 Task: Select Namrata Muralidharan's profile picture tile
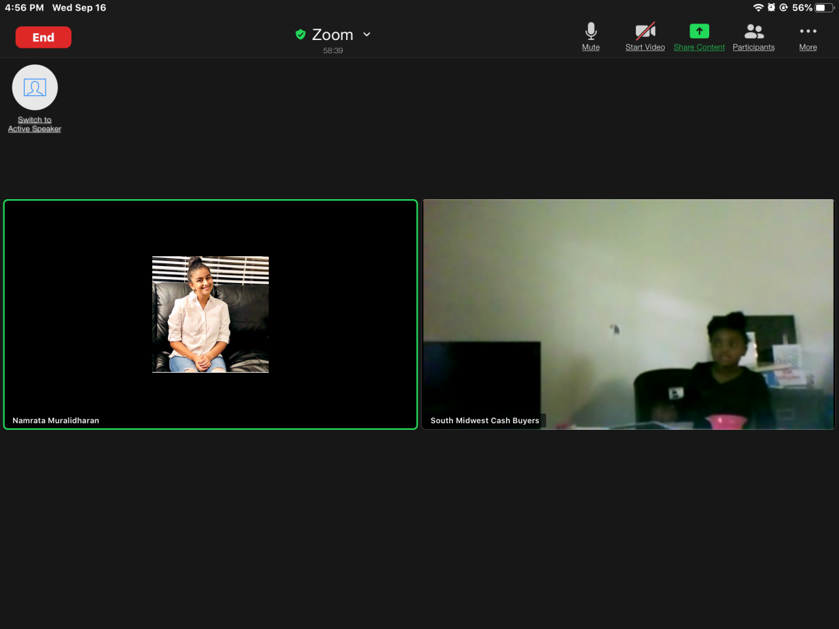(210, 314)
